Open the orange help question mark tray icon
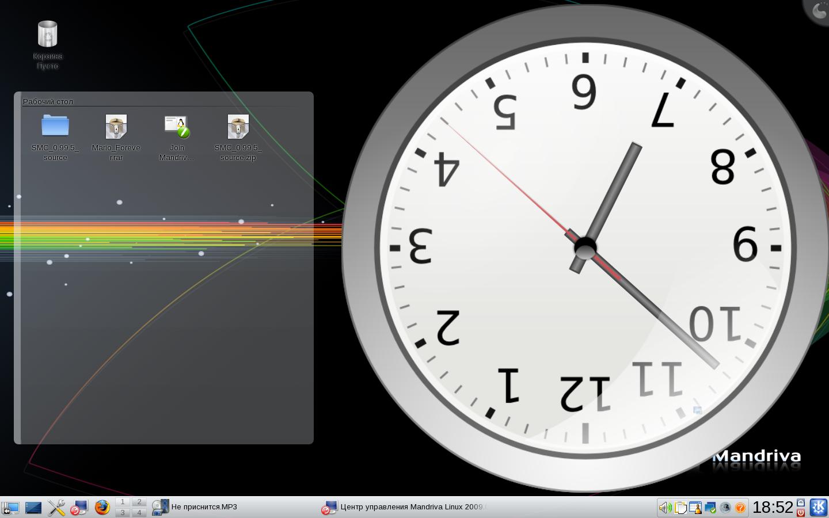This screenshot has width=829, height=518. [740, 508]
